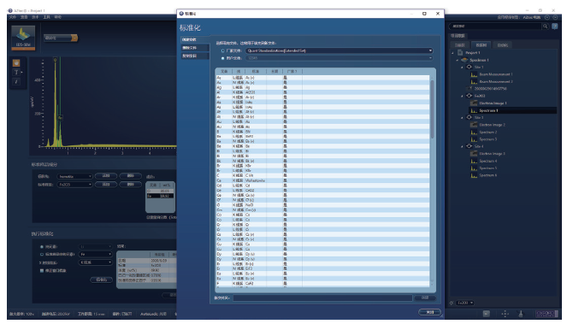Toggle the checkbox in perform standardization section
567x330 pixels.
42,270
